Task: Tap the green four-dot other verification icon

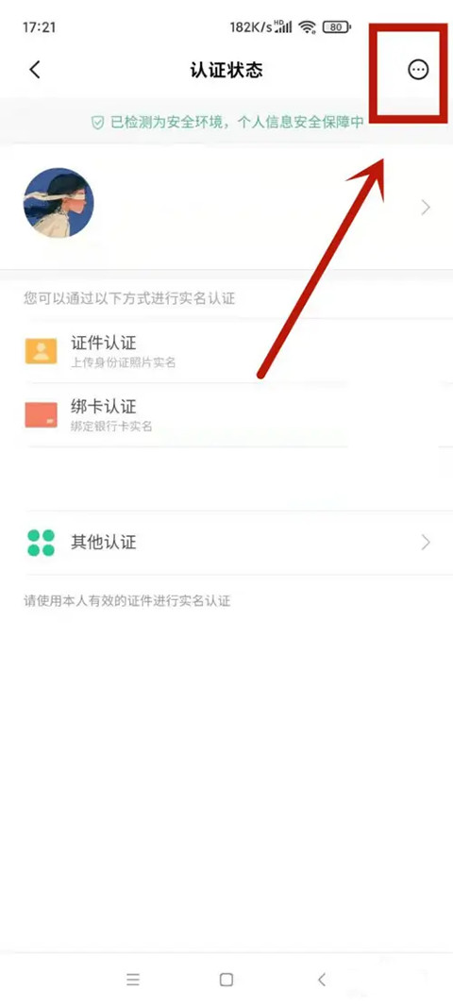Action: coord(42,543)
